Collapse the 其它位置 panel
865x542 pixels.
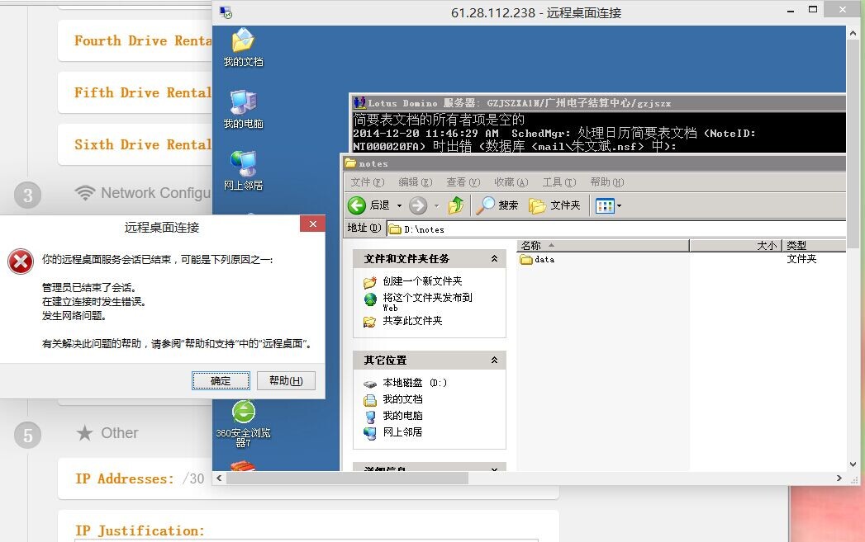point(494,360)
